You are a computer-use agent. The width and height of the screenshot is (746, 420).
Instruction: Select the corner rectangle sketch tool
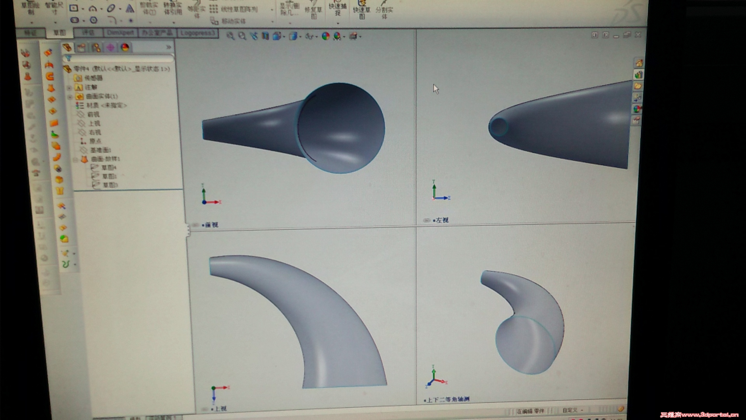74,8
